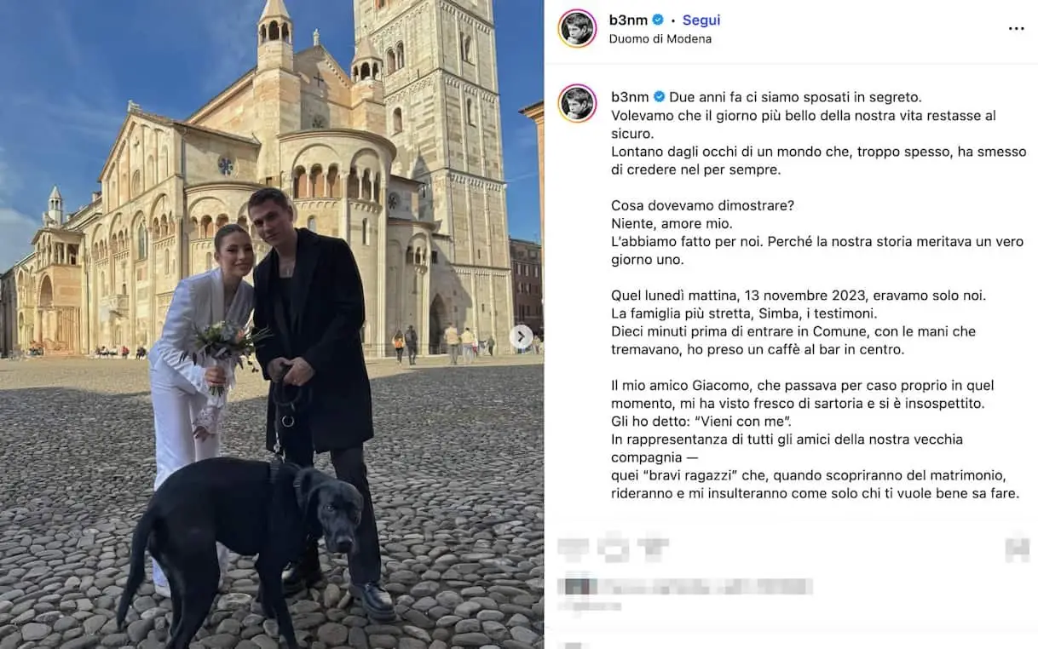1038x649 pixels.
Task: Click the caption paragraph starting 'Cosa dovevamo dimostrare?'
Action: [x=817, y=233]
